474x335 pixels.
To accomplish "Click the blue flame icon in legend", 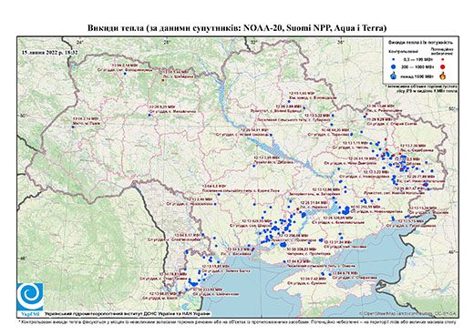I will [394, 76].
